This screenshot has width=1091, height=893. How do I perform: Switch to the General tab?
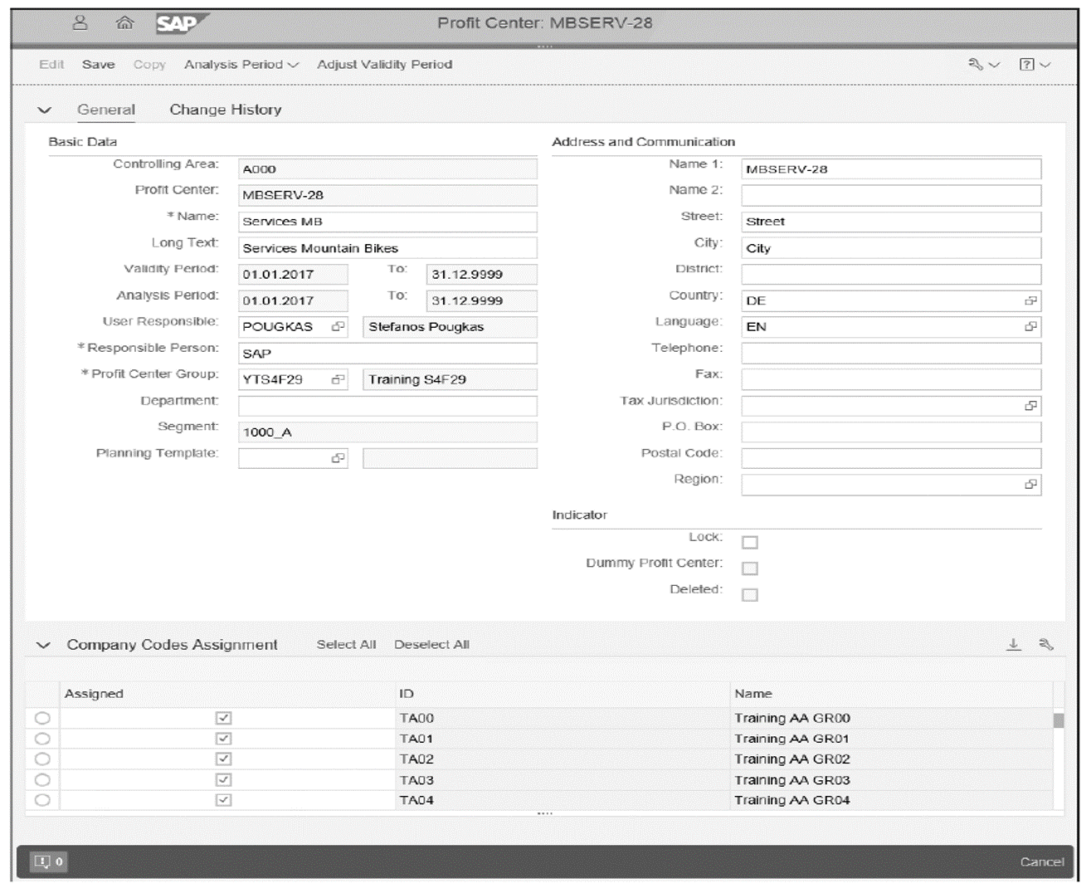105,109
